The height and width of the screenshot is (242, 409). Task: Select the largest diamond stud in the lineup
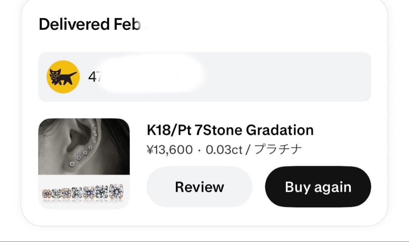[116, 191]
